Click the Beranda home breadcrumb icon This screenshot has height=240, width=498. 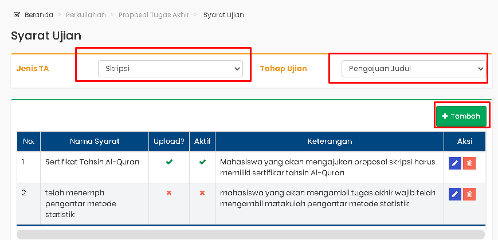(17, 15)
